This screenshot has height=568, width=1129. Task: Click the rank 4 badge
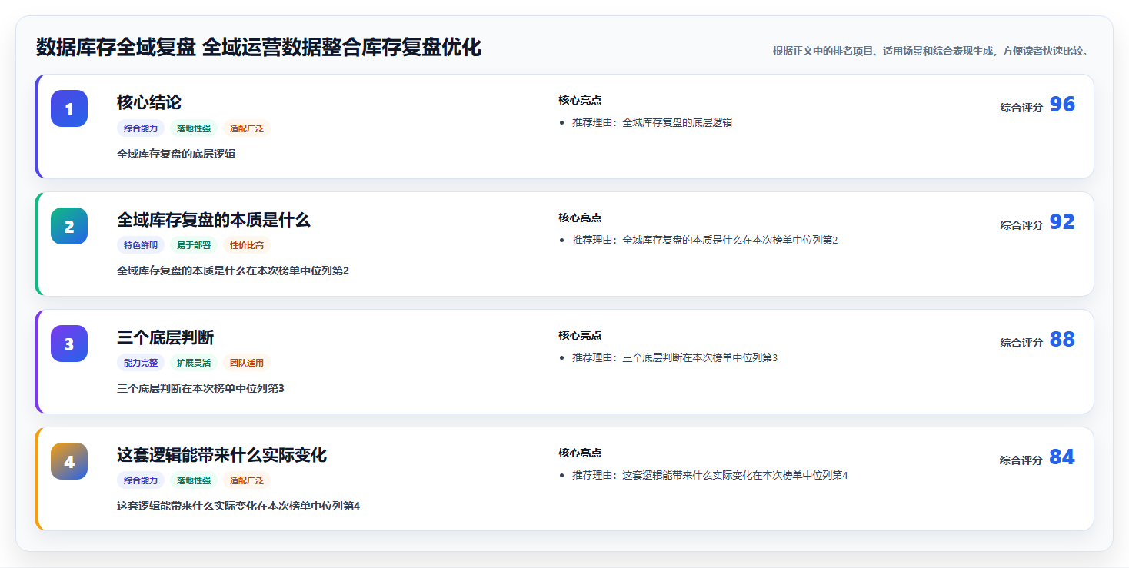point(69,461)
